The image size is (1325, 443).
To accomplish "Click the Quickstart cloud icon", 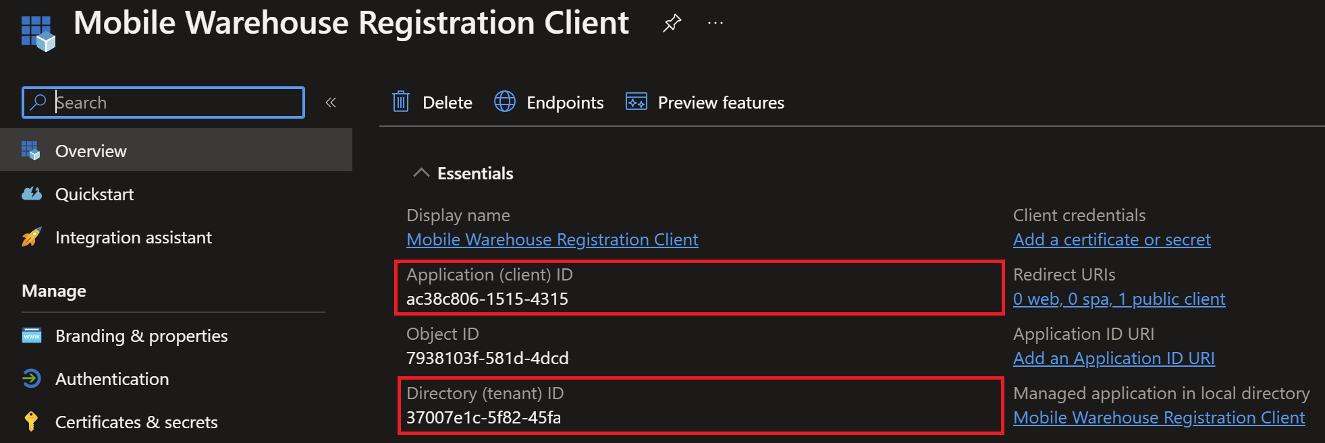I will coord(32,194).
